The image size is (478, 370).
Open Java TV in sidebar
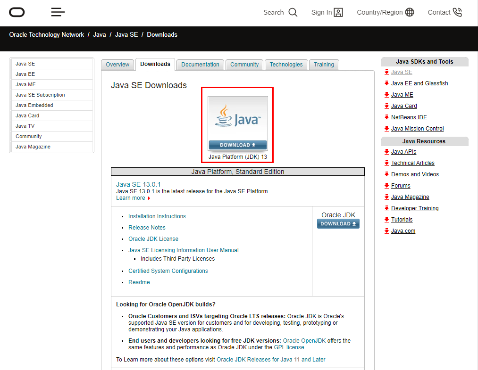[52, 126]
